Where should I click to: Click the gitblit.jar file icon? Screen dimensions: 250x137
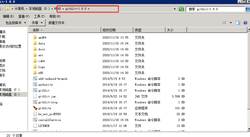pyautogui.click(x=35, y=96)
